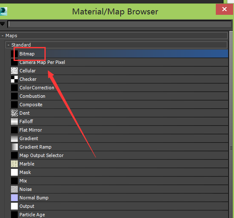
Task: Click the Noise map gray thumbnail
Action: (14, 189)
